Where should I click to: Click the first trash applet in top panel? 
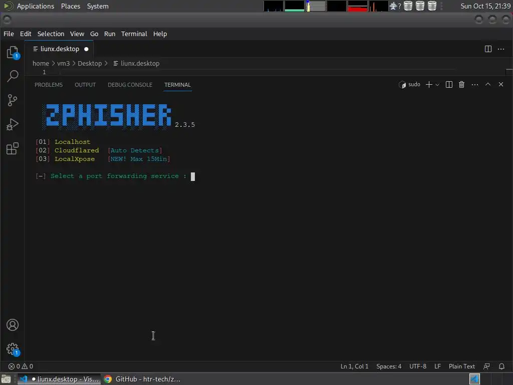coord(408,6)
